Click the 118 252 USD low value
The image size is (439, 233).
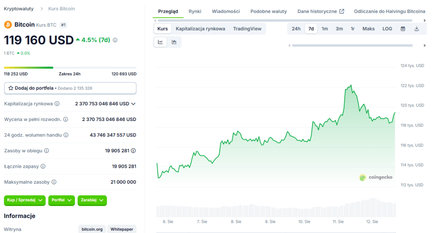point(16,74)
